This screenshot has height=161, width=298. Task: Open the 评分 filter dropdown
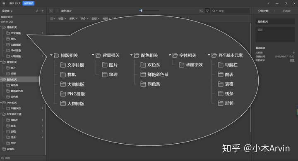(x=84, y=19)
